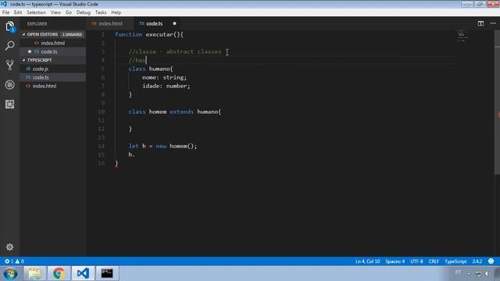
Task: Change indentation via Spaces: 4
Action: pos(395,261)
